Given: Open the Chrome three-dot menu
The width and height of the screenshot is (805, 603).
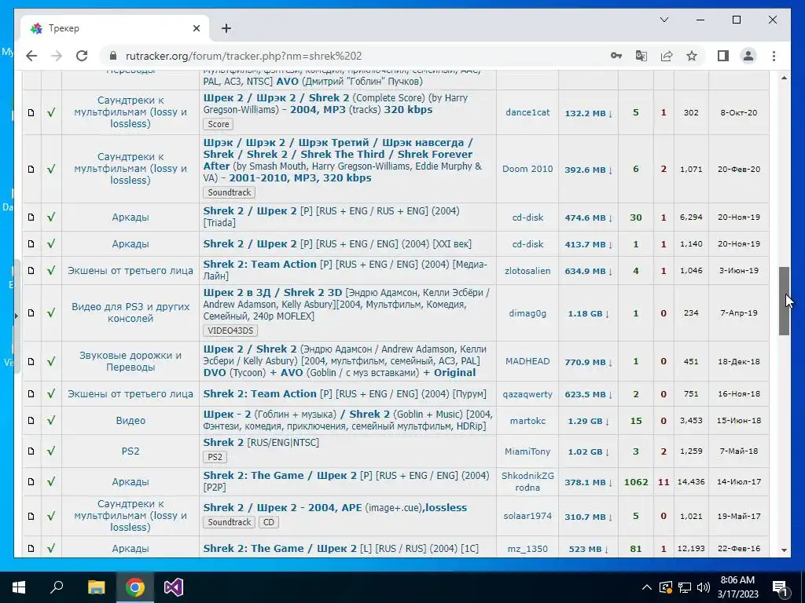Looking at the screenshot, I should tap(774, 56).
